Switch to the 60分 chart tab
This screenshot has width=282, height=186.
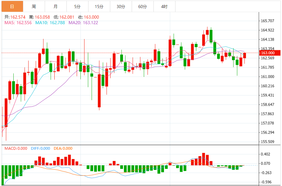[x=143, y=7]
